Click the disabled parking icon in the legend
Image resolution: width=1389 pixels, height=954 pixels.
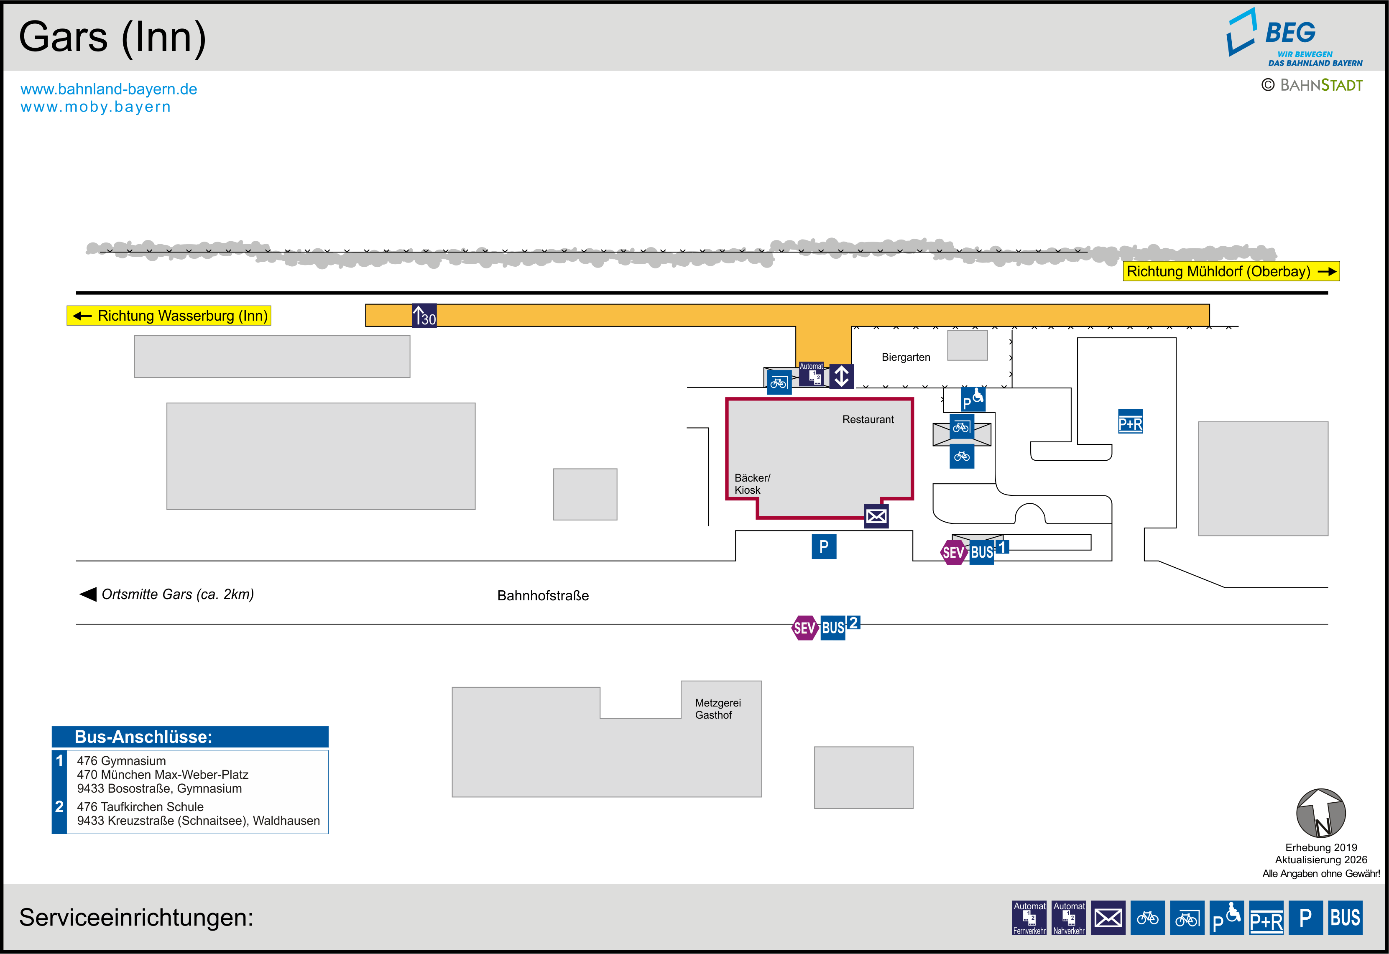click(1226, 918)
